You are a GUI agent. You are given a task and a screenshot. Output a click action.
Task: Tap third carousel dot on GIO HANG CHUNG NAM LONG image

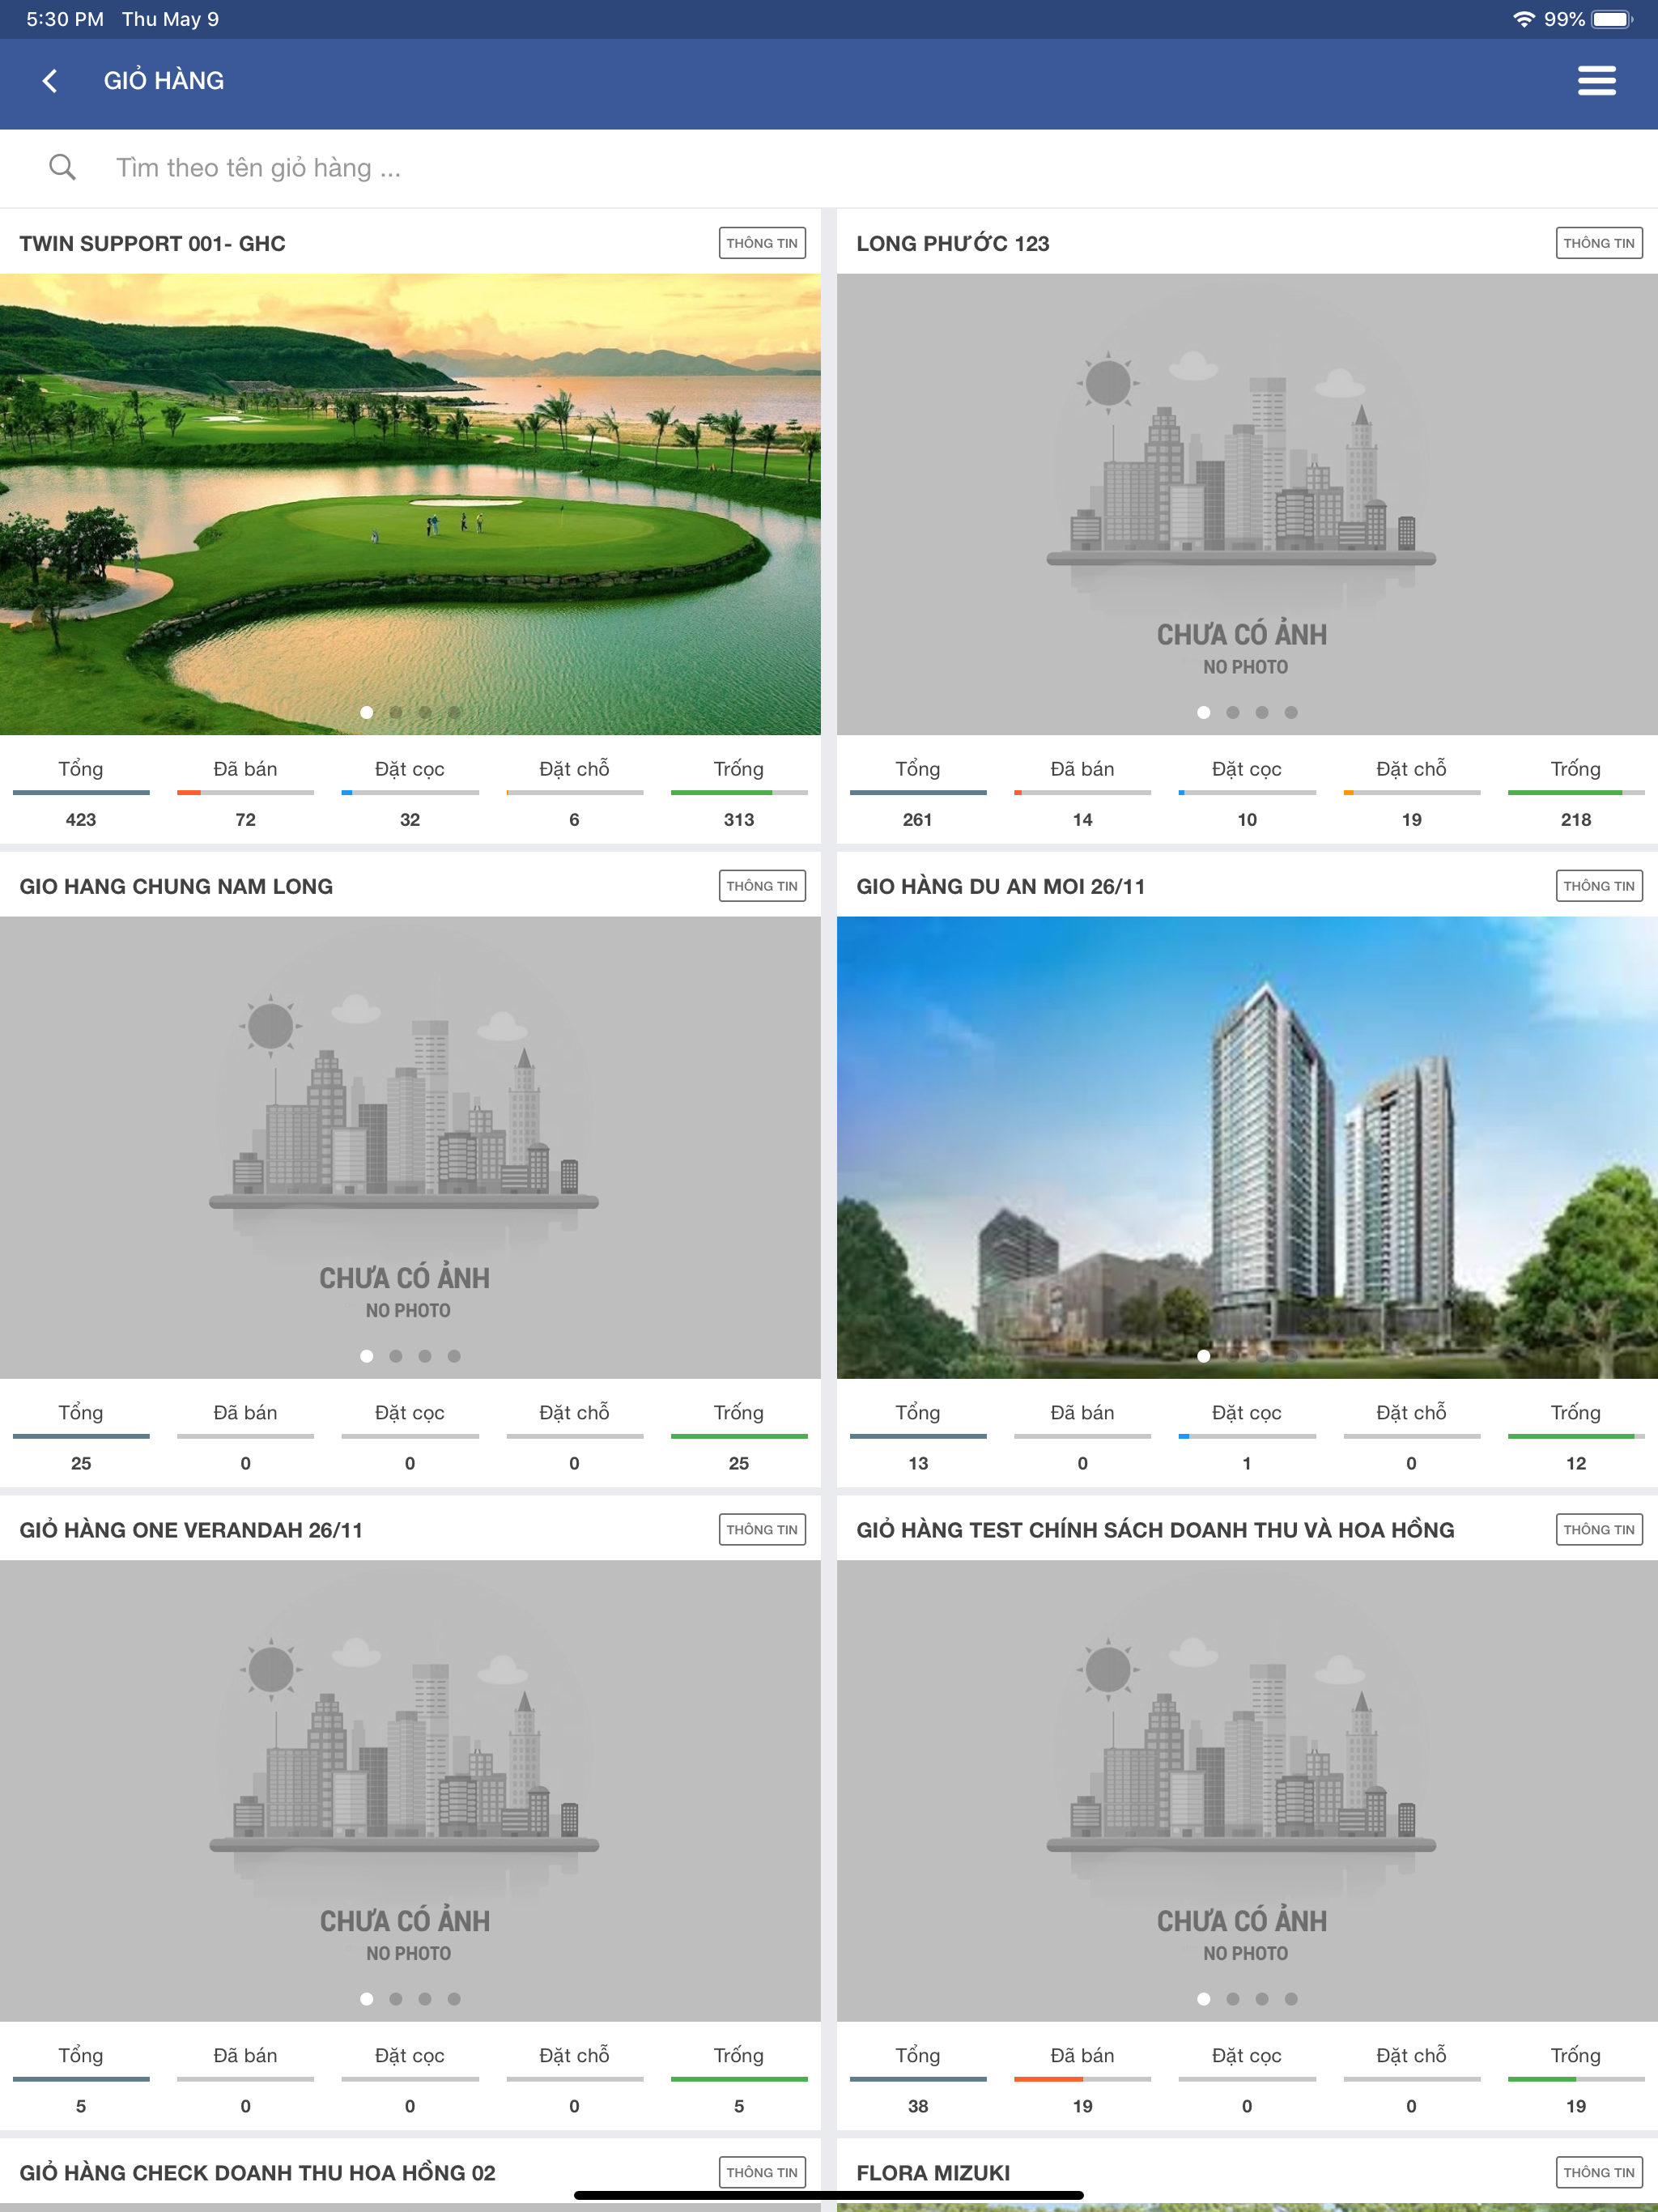click(x=425, y=1356)
